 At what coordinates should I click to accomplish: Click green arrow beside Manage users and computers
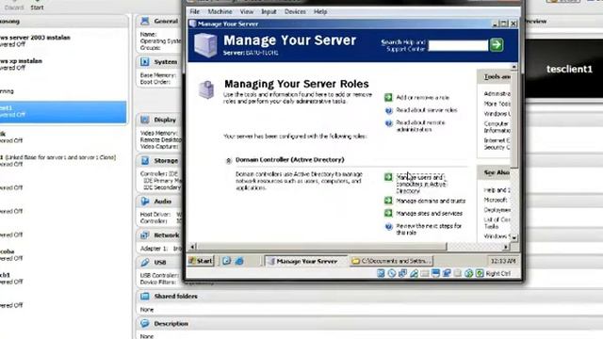(388, 177)
